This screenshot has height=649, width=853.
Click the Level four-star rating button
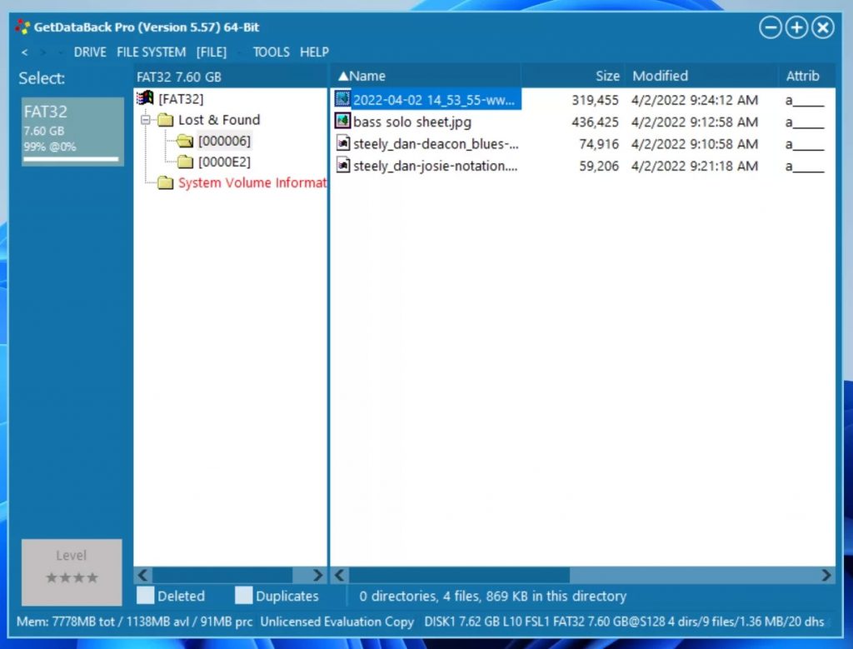click(71, 572)
